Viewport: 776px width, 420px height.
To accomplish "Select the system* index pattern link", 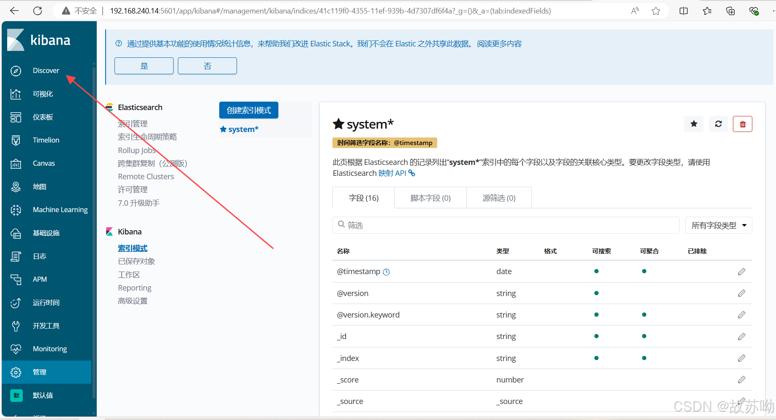I will 239,129.
